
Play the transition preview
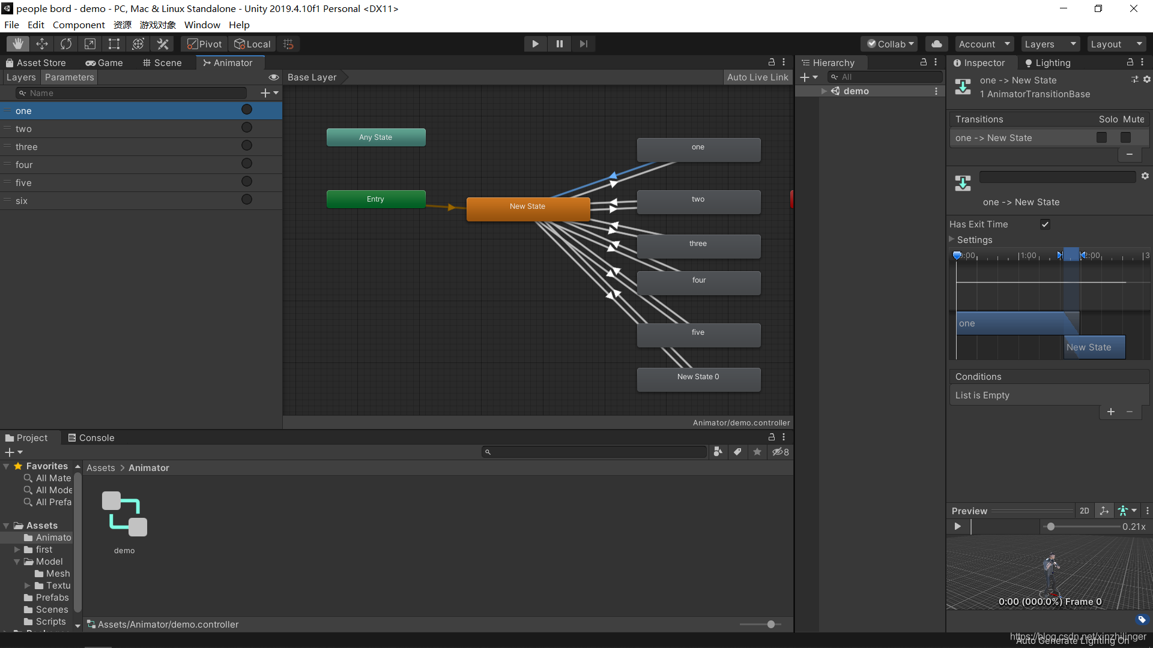coord(958,526)
